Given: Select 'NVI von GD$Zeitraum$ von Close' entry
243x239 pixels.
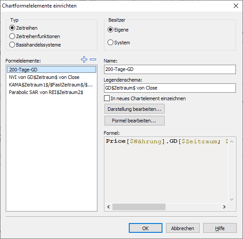Looking at the screenshot, I should click(51, 77).
